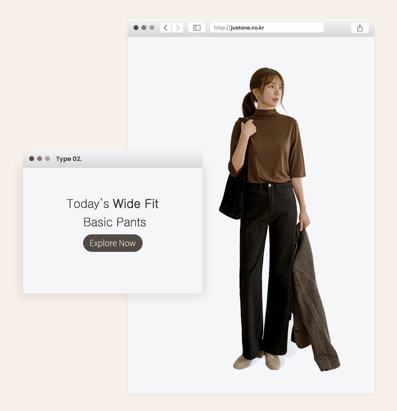Click the middle dot in Type 02 window
This screenshot has width=397, height=411.
click(40, 159)
